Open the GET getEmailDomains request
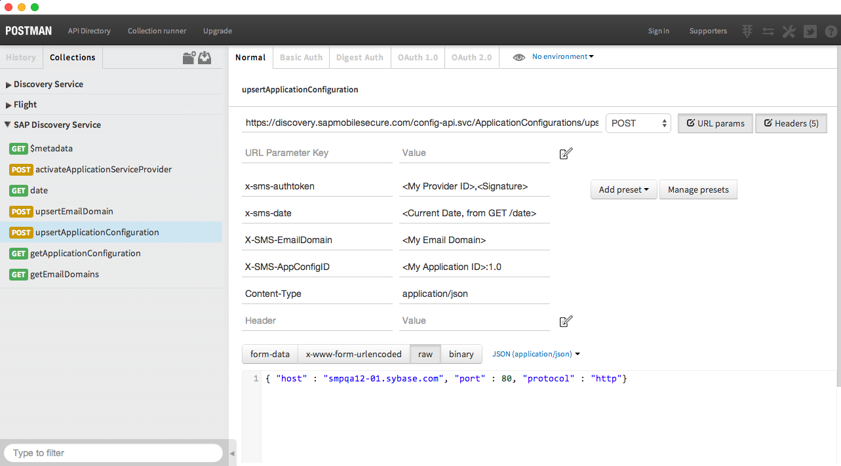Screen dimensions: 841x466 pyautogui.click(x=111, y=275)
